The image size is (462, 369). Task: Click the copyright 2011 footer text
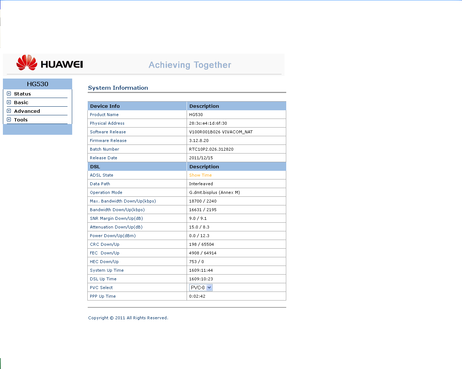[x=128, y=318]
